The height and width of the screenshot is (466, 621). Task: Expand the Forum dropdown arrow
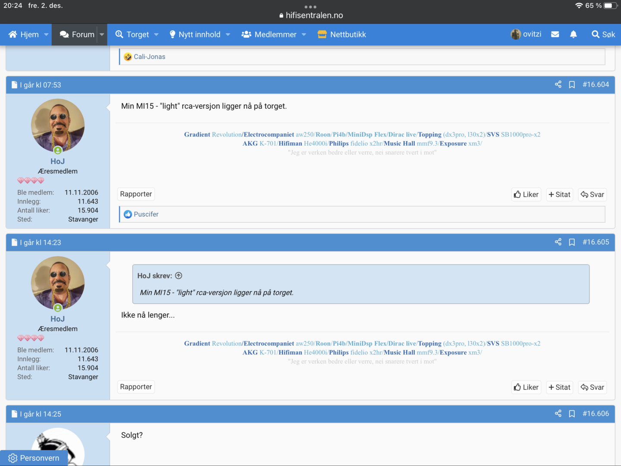(102, 35)
